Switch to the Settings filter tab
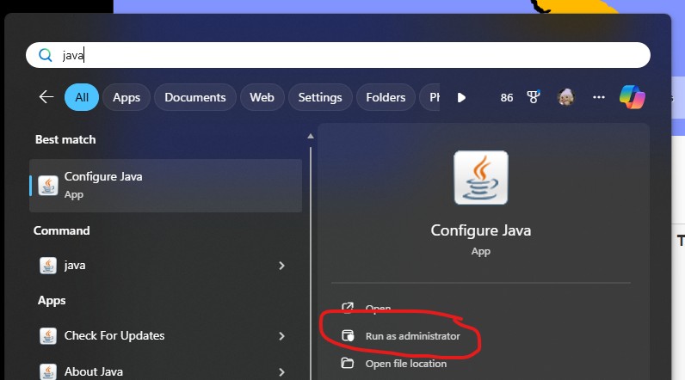Viewport: 685px width, 380px height. [x=320, y=97]
